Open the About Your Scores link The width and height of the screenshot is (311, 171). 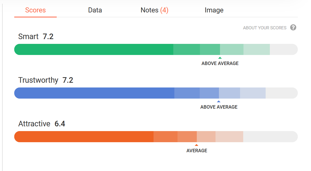(265, 28)
